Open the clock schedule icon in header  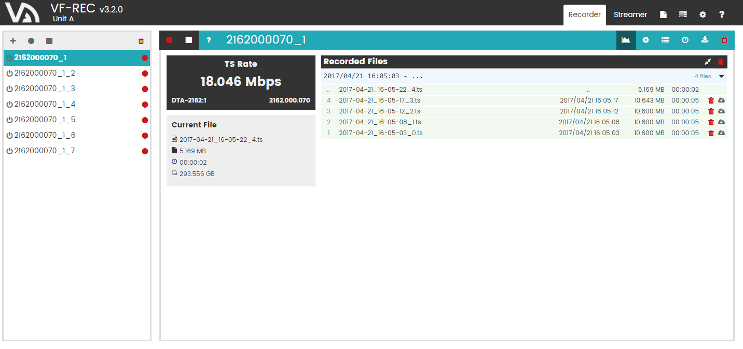pyautogui.click(x=685, y=40)
